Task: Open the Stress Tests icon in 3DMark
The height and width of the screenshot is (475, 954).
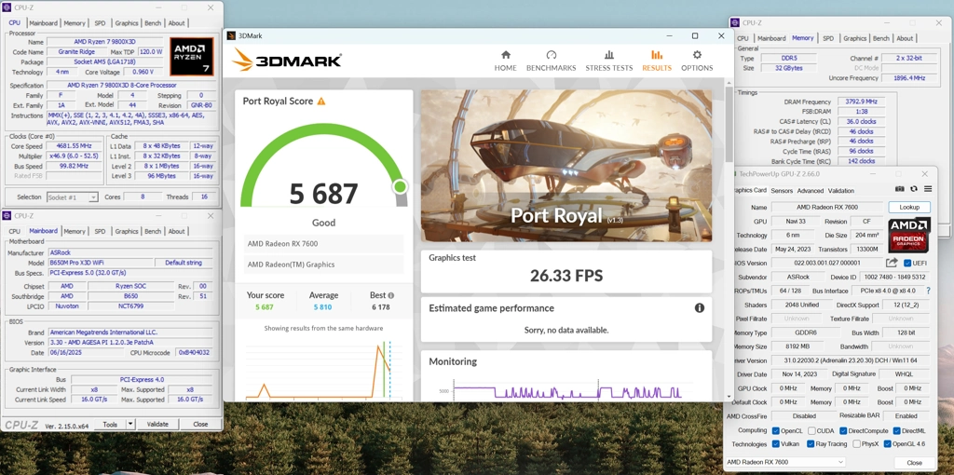Action: click(x=609, y=55)
